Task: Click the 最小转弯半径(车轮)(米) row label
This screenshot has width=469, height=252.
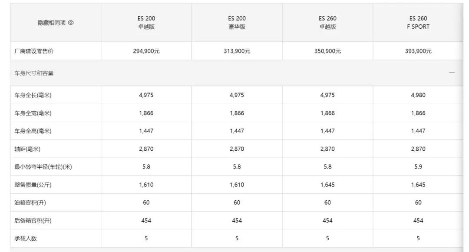Action: click(x=43, y=167)
